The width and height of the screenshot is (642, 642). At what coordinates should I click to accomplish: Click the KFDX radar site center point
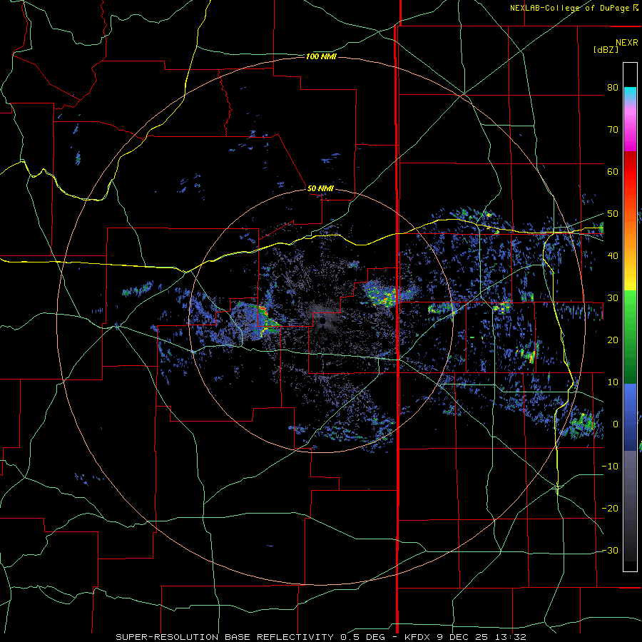coord(322,322)
